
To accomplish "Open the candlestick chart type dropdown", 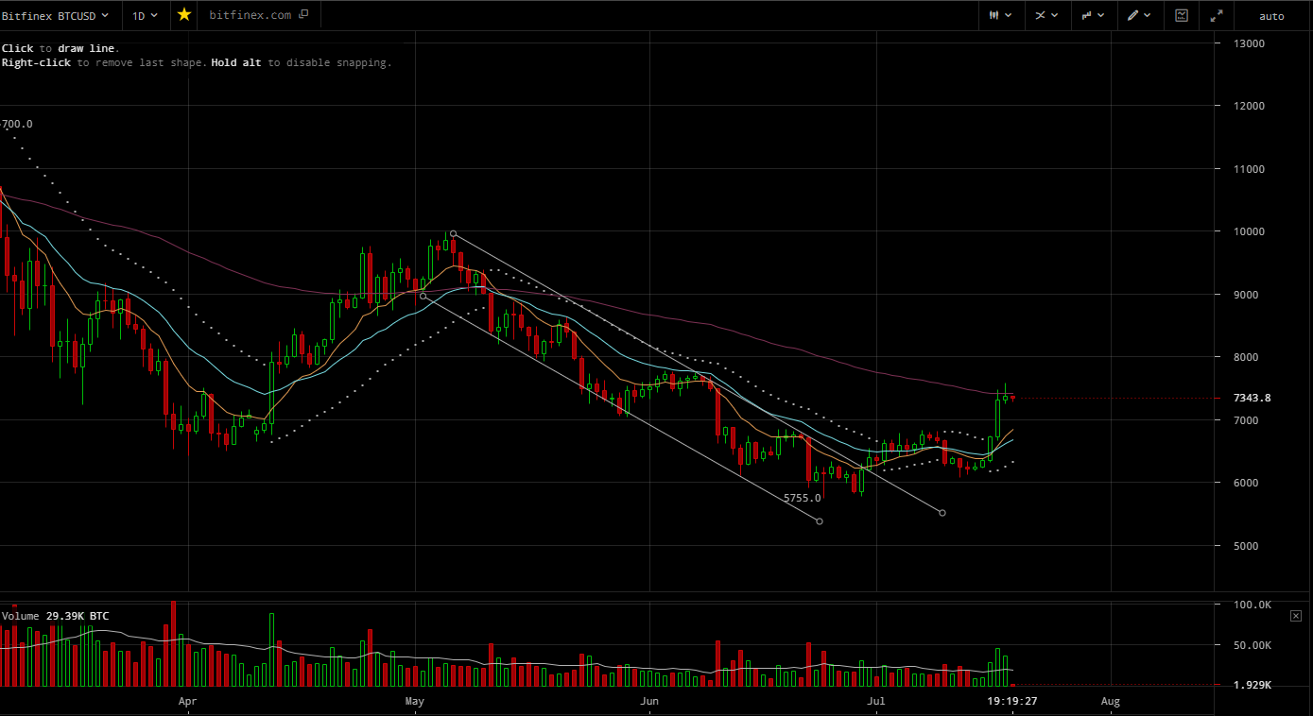I will [1000, 15].
